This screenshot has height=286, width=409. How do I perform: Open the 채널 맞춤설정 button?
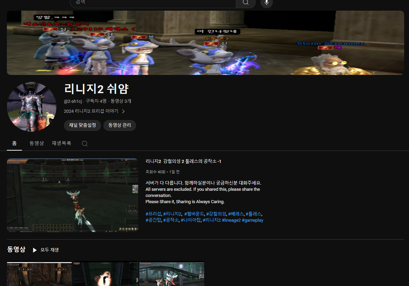82,125
